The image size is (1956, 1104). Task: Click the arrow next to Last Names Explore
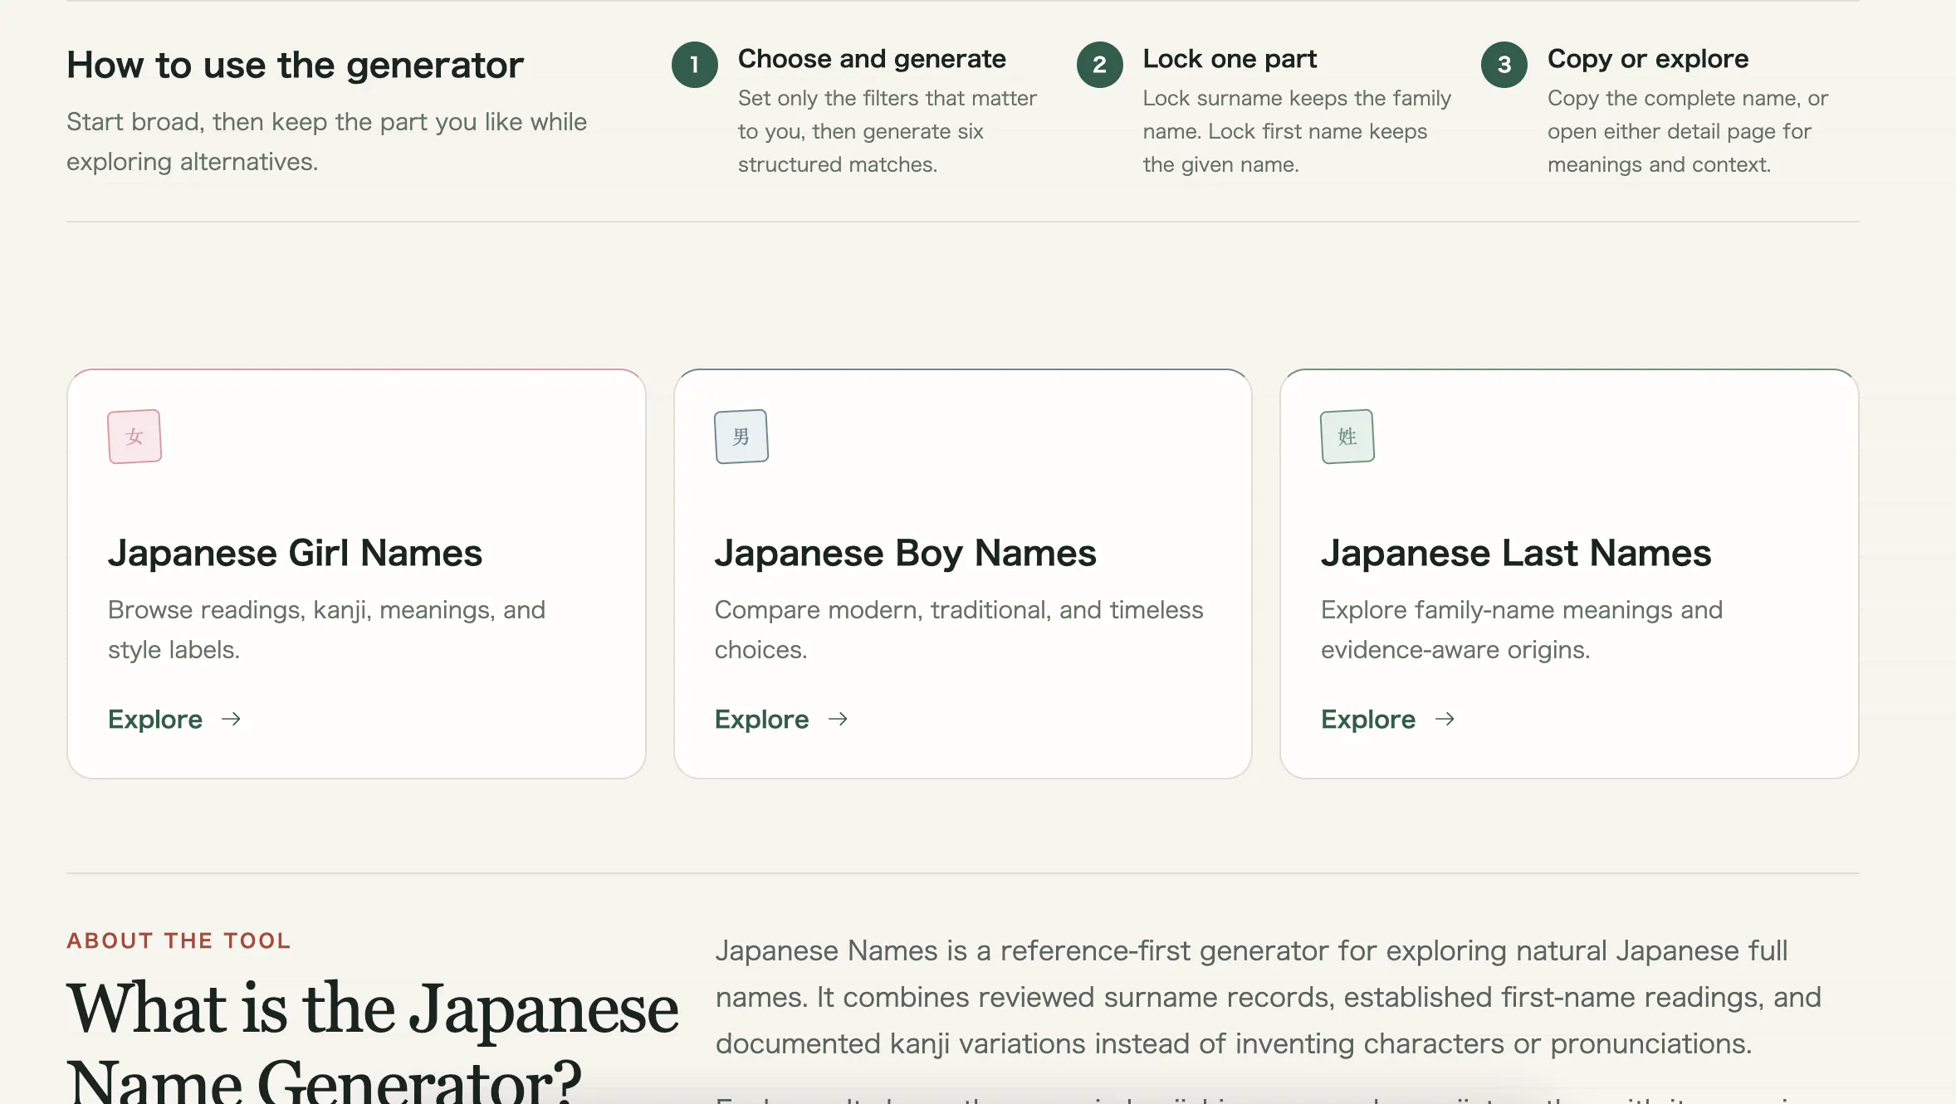click(x=1445, y=719)
